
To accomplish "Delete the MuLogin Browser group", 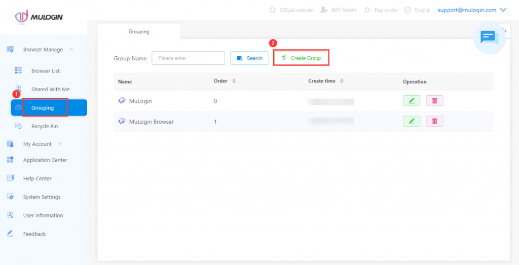I will pyautogui.click(x=434, y=122).
